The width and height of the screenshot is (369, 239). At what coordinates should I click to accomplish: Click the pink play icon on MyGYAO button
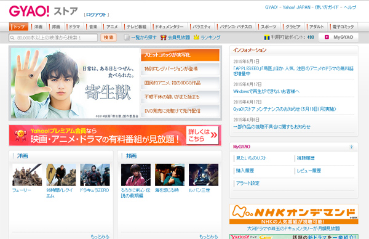tap(327, 37)
